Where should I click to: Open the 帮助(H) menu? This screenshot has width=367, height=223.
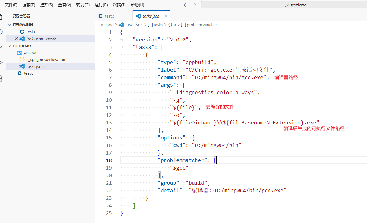pyautogui.click(x=137, y=5)
